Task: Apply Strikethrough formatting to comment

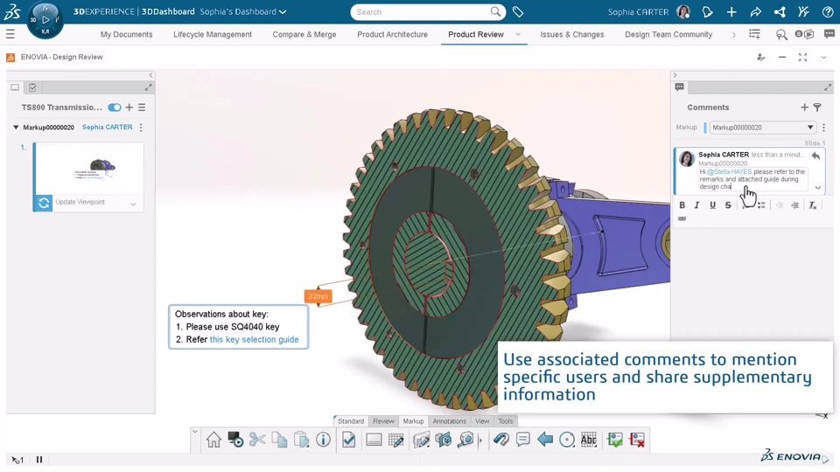Action: (x=727, y=205)
